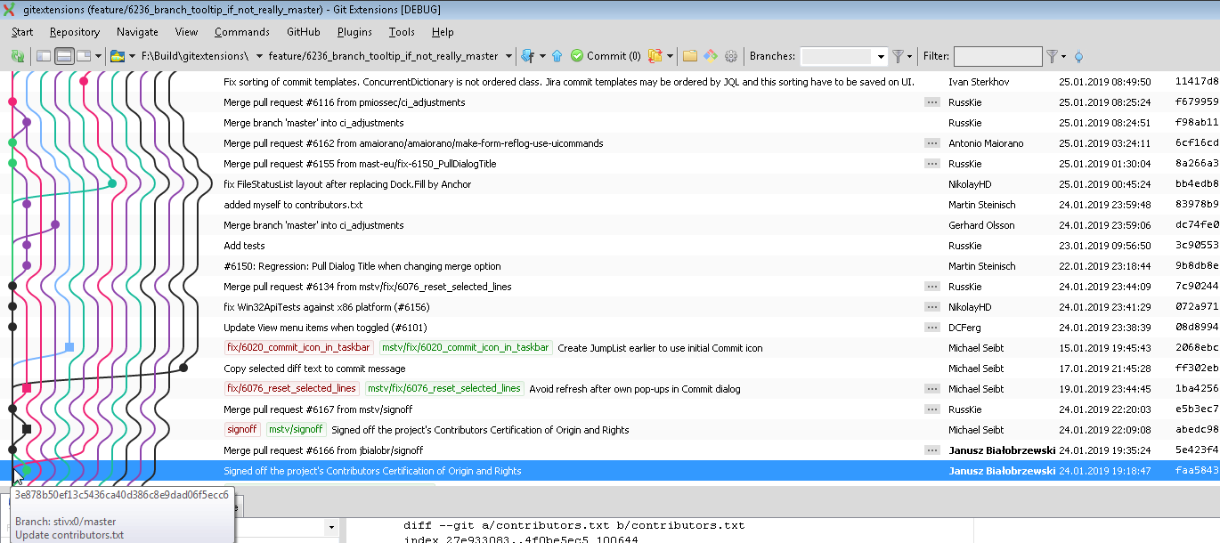Toggle the left panel layout button
Screen dimensions: 1220x543
tap(43, 56)
